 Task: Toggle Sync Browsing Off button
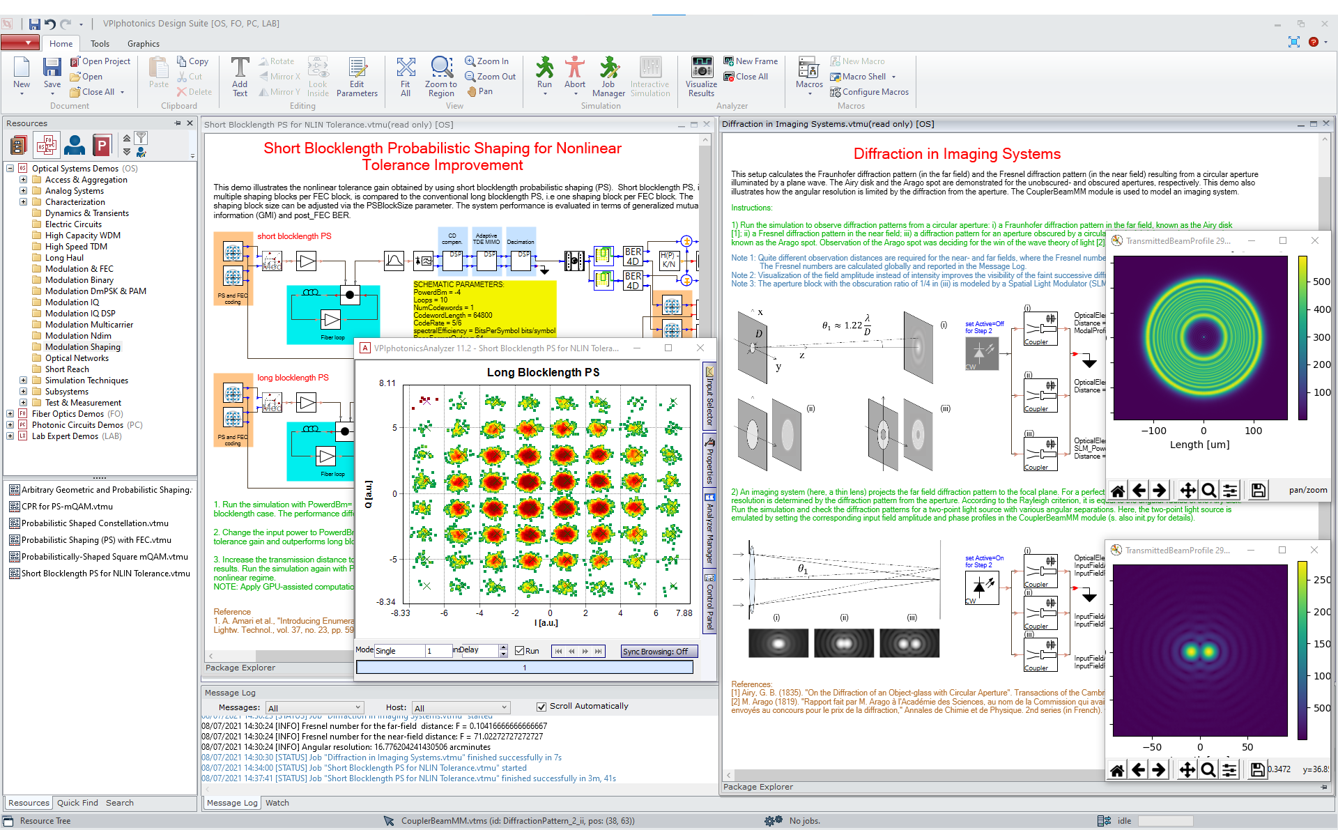pyautogui.click(x=659, y=652)
